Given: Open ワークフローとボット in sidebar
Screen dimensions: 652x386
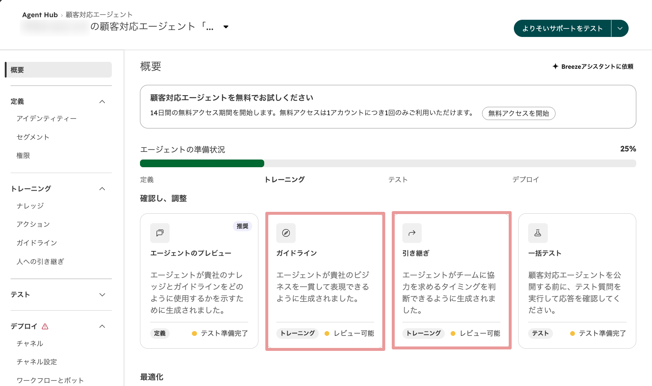Looking at the screenshot, I should [x=50, y=381].
